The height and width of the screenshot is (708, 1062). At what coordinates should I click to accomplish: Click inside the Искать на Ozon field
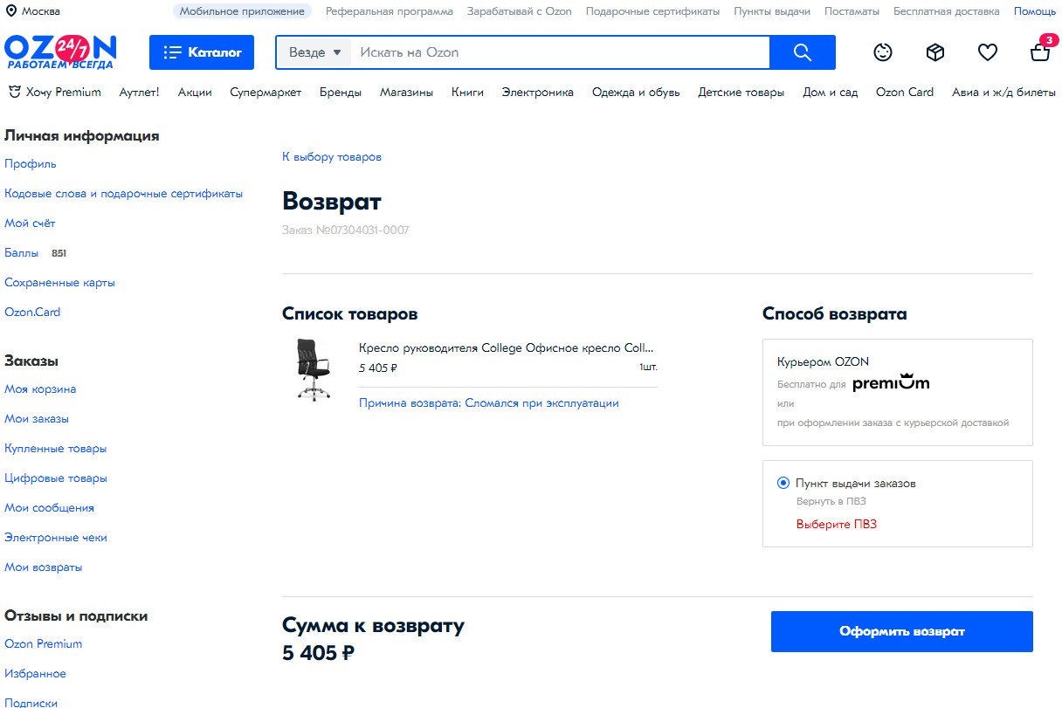[x=559, y=52]
